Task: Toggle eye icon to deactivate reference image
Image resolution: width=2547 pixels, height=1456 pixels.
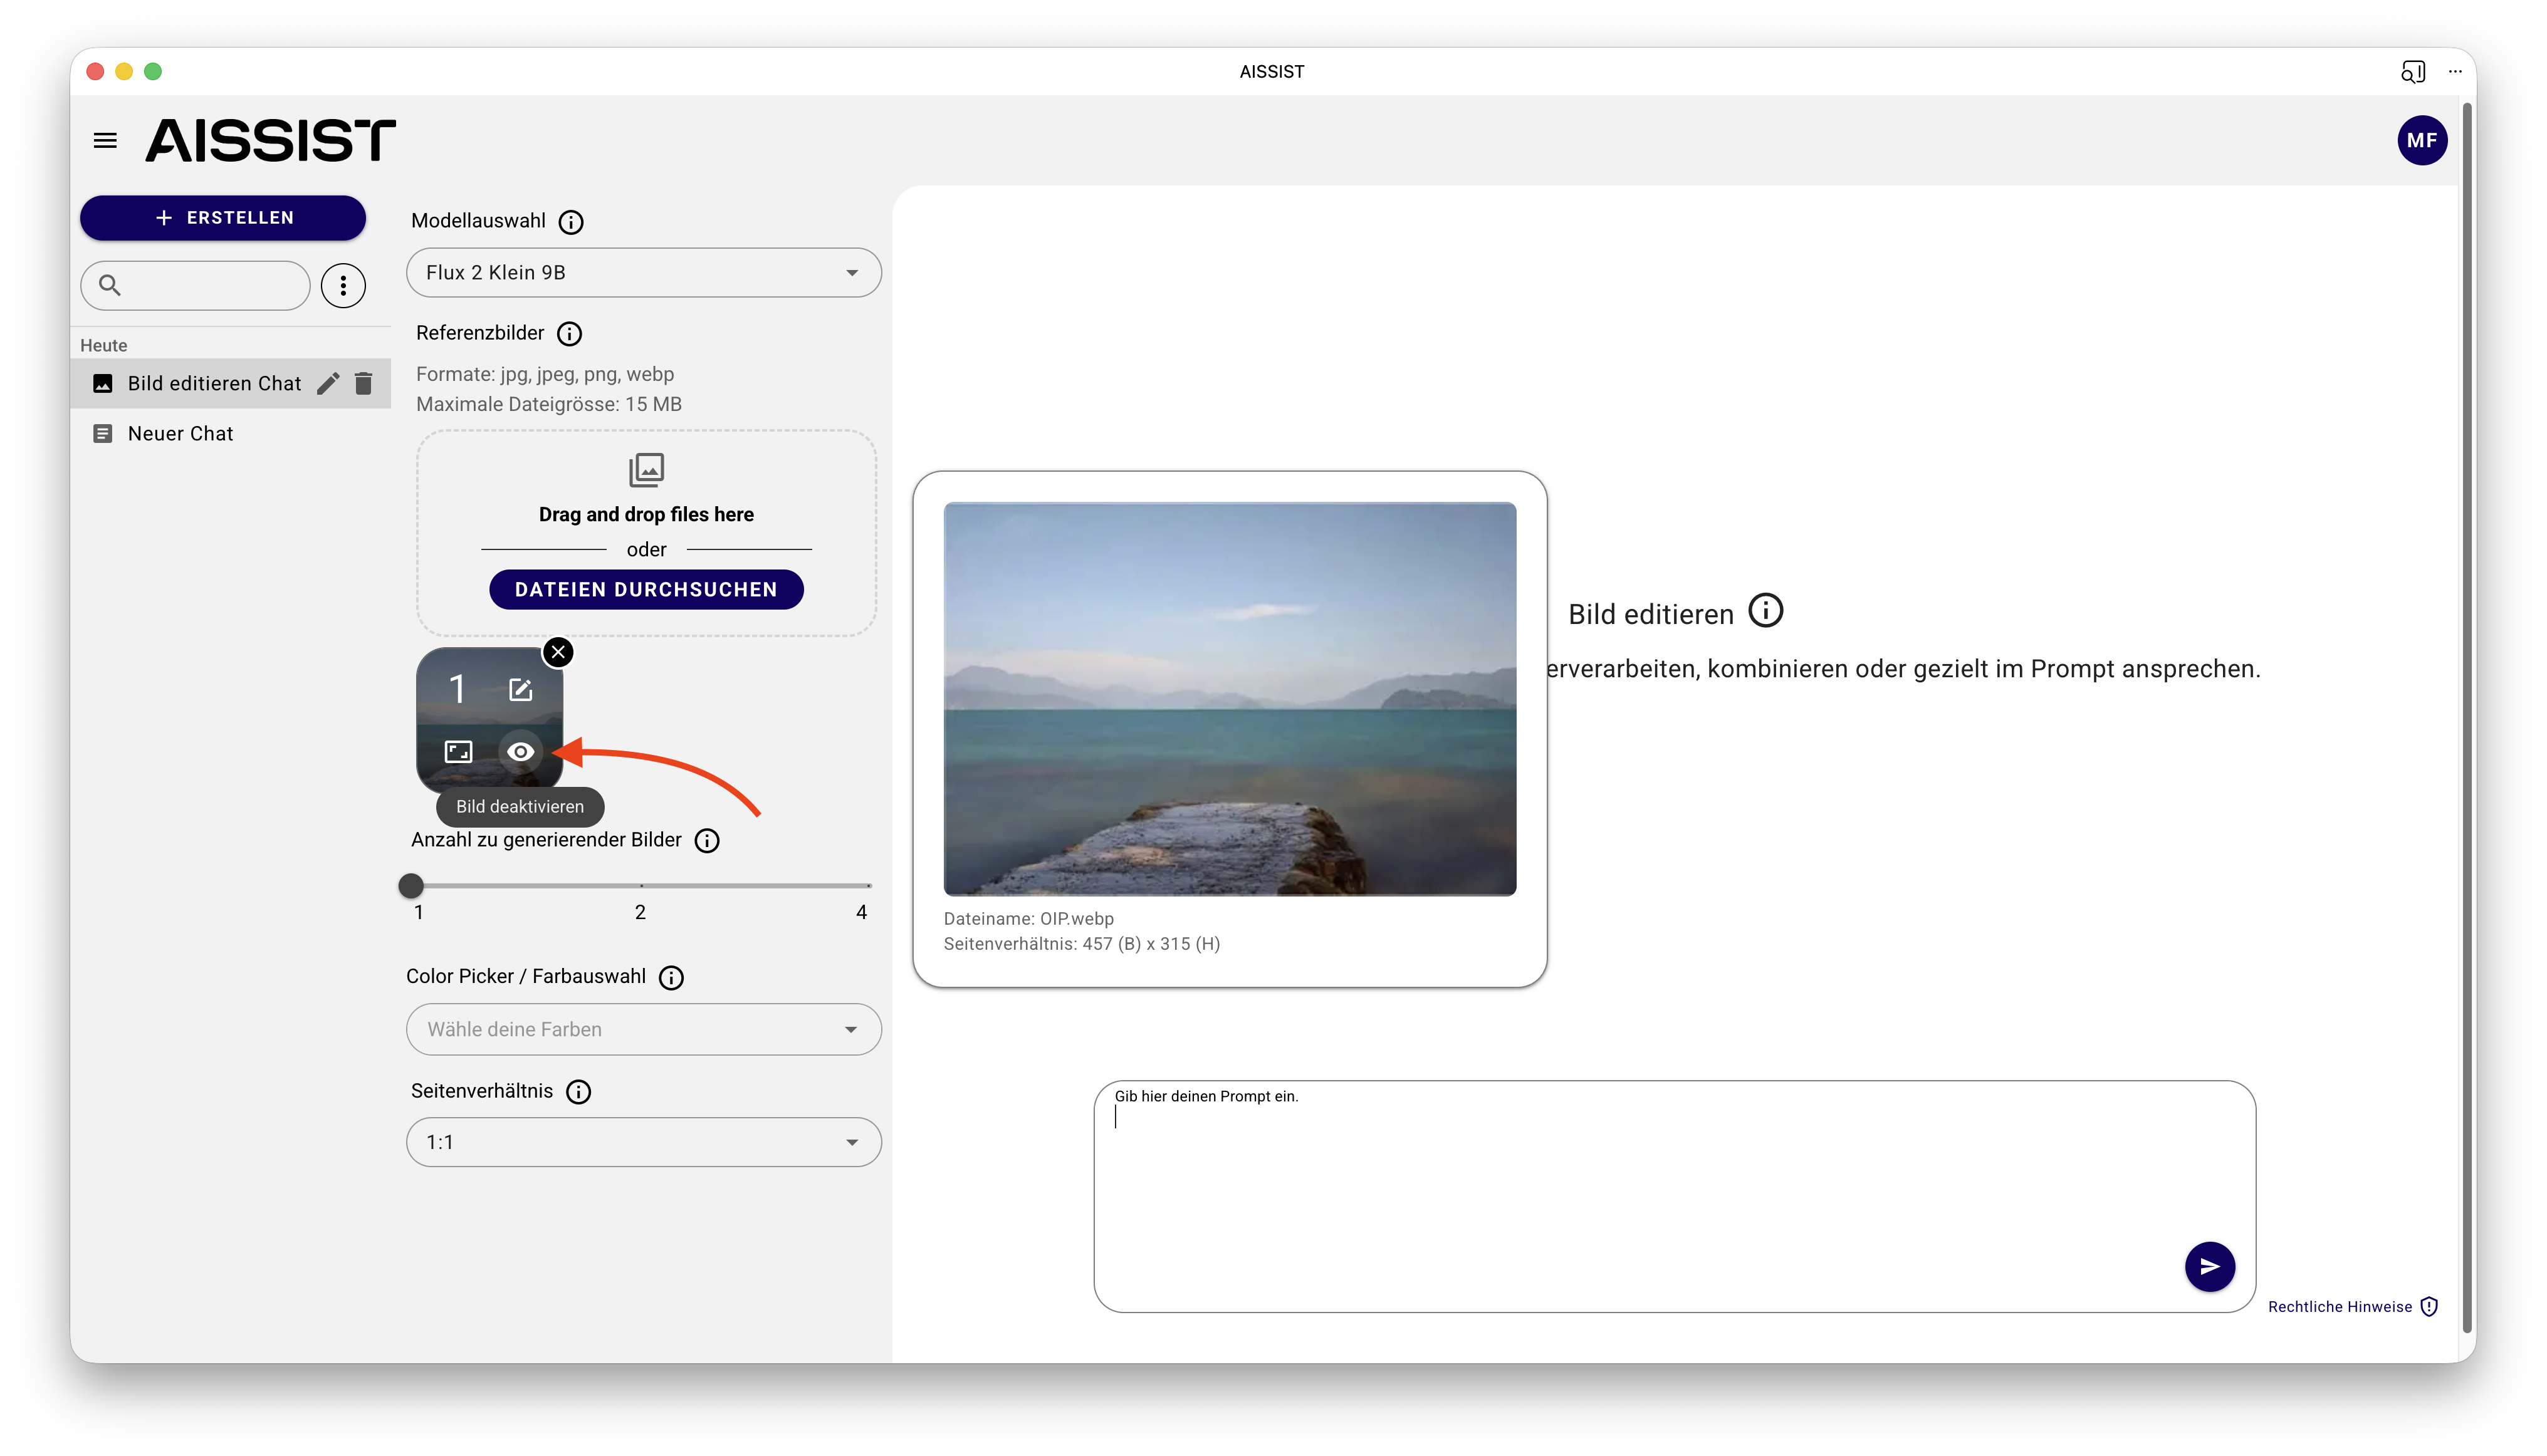Action: coord(520,752)
